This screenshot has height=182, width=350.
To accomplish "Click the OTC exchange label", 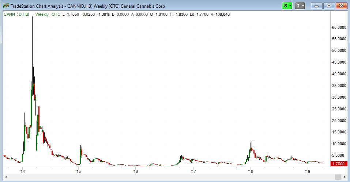I will tap(56, 14).
